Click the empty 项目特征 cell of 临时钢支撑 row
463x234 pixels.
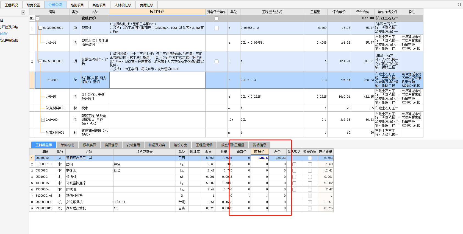pos(157,80)
